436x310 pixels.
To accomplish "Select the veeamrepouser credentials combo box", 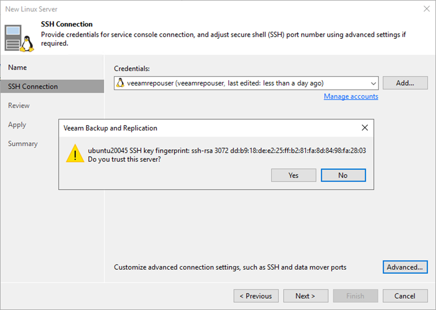I will (x=246, y=83).
